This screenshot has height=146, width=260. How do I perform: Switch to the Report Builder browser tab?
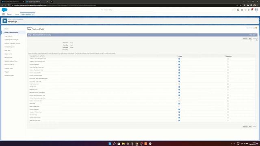(x=13, y=2)
